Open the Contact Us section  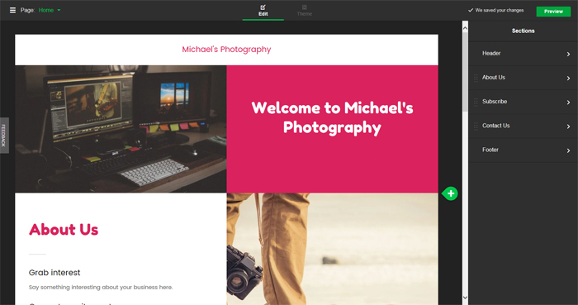point(523,126)
